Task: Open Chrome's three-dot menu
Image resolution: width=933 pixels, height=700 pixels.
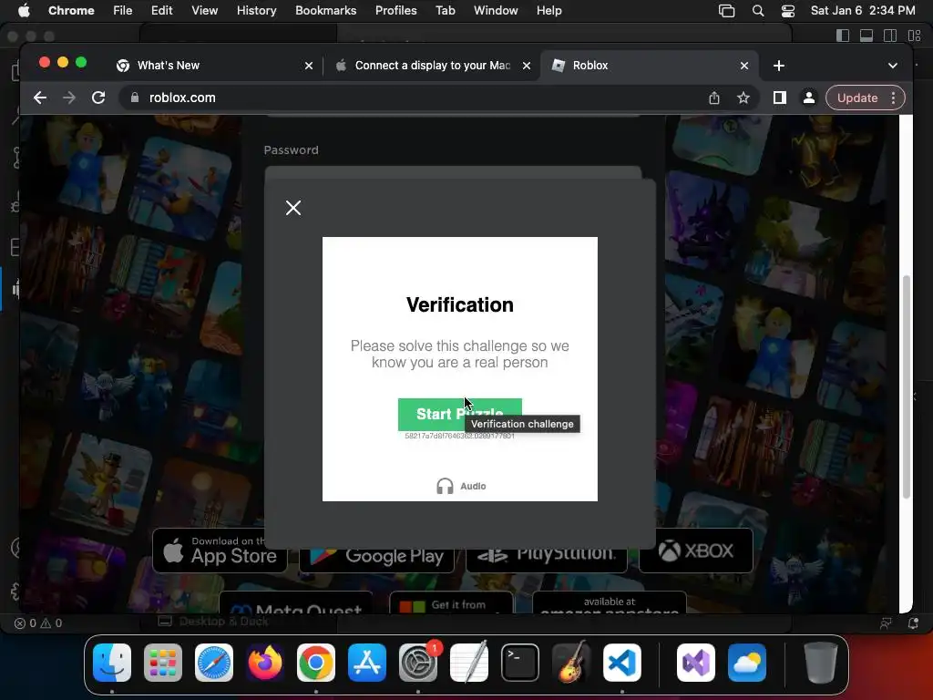Action: 893,98
